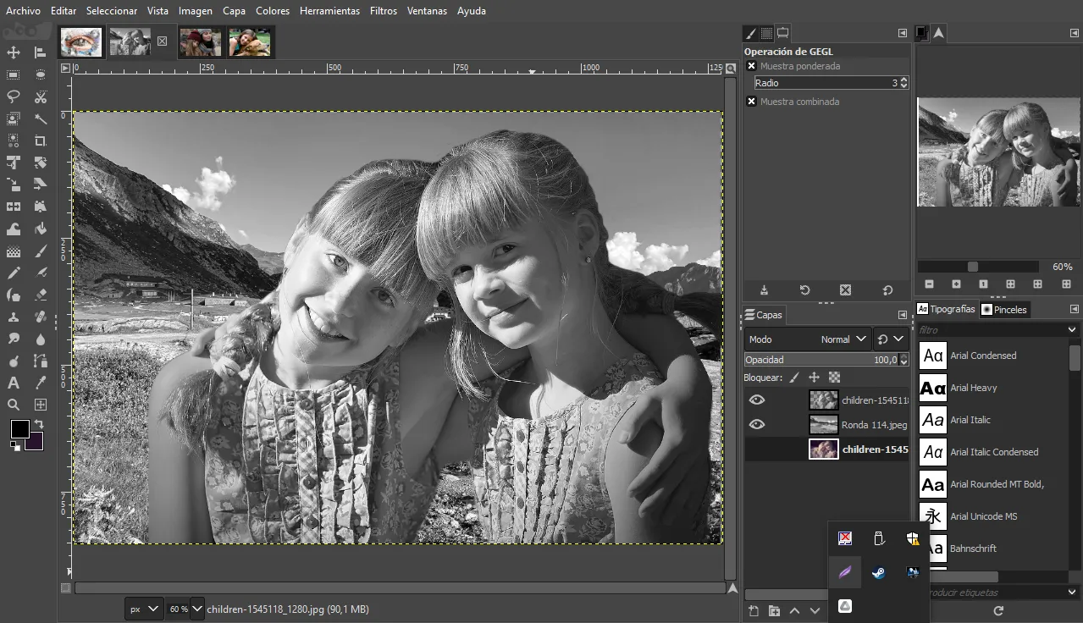Create a new layer in Capas
1083x623 pixels.
point(754,610)
